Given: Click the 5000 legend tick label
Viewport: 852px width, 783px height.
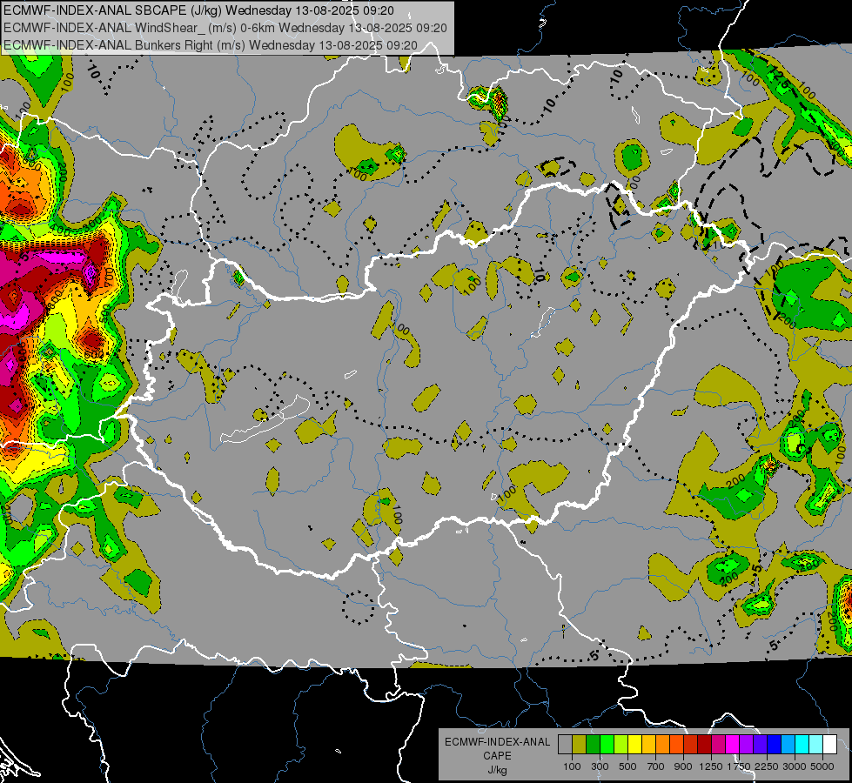Looking at the screenshot, I should 822,766.
